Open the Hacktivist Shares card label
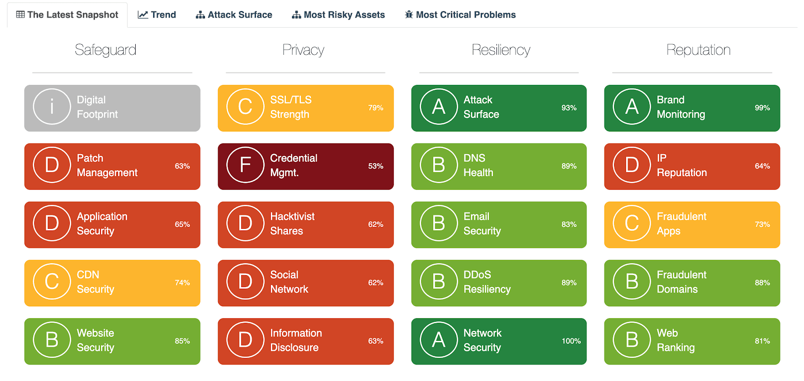Screen dimensions: 804x381 tap(292, 224)
